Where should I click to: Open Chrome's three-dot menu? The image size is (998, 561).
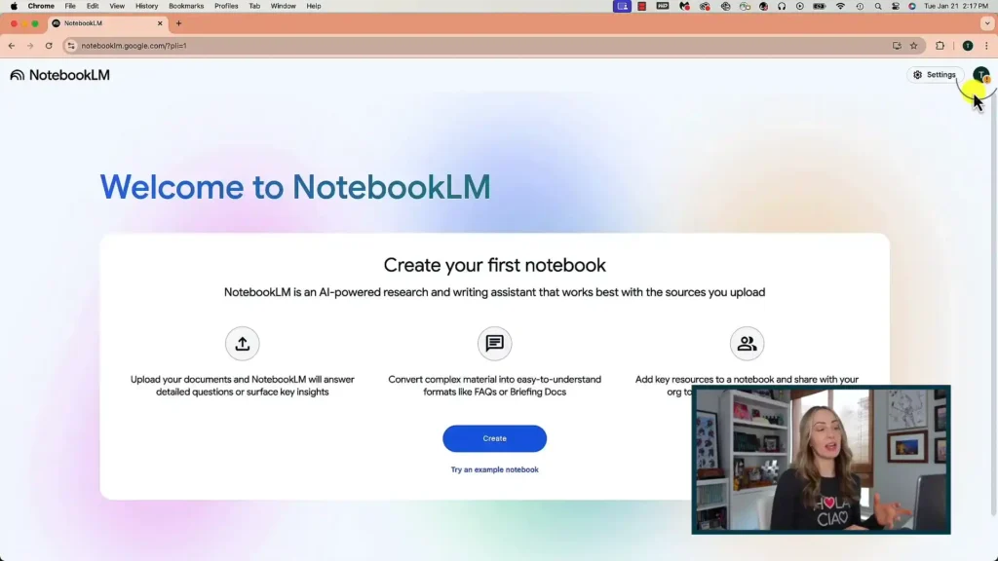(x=986, y=45)
